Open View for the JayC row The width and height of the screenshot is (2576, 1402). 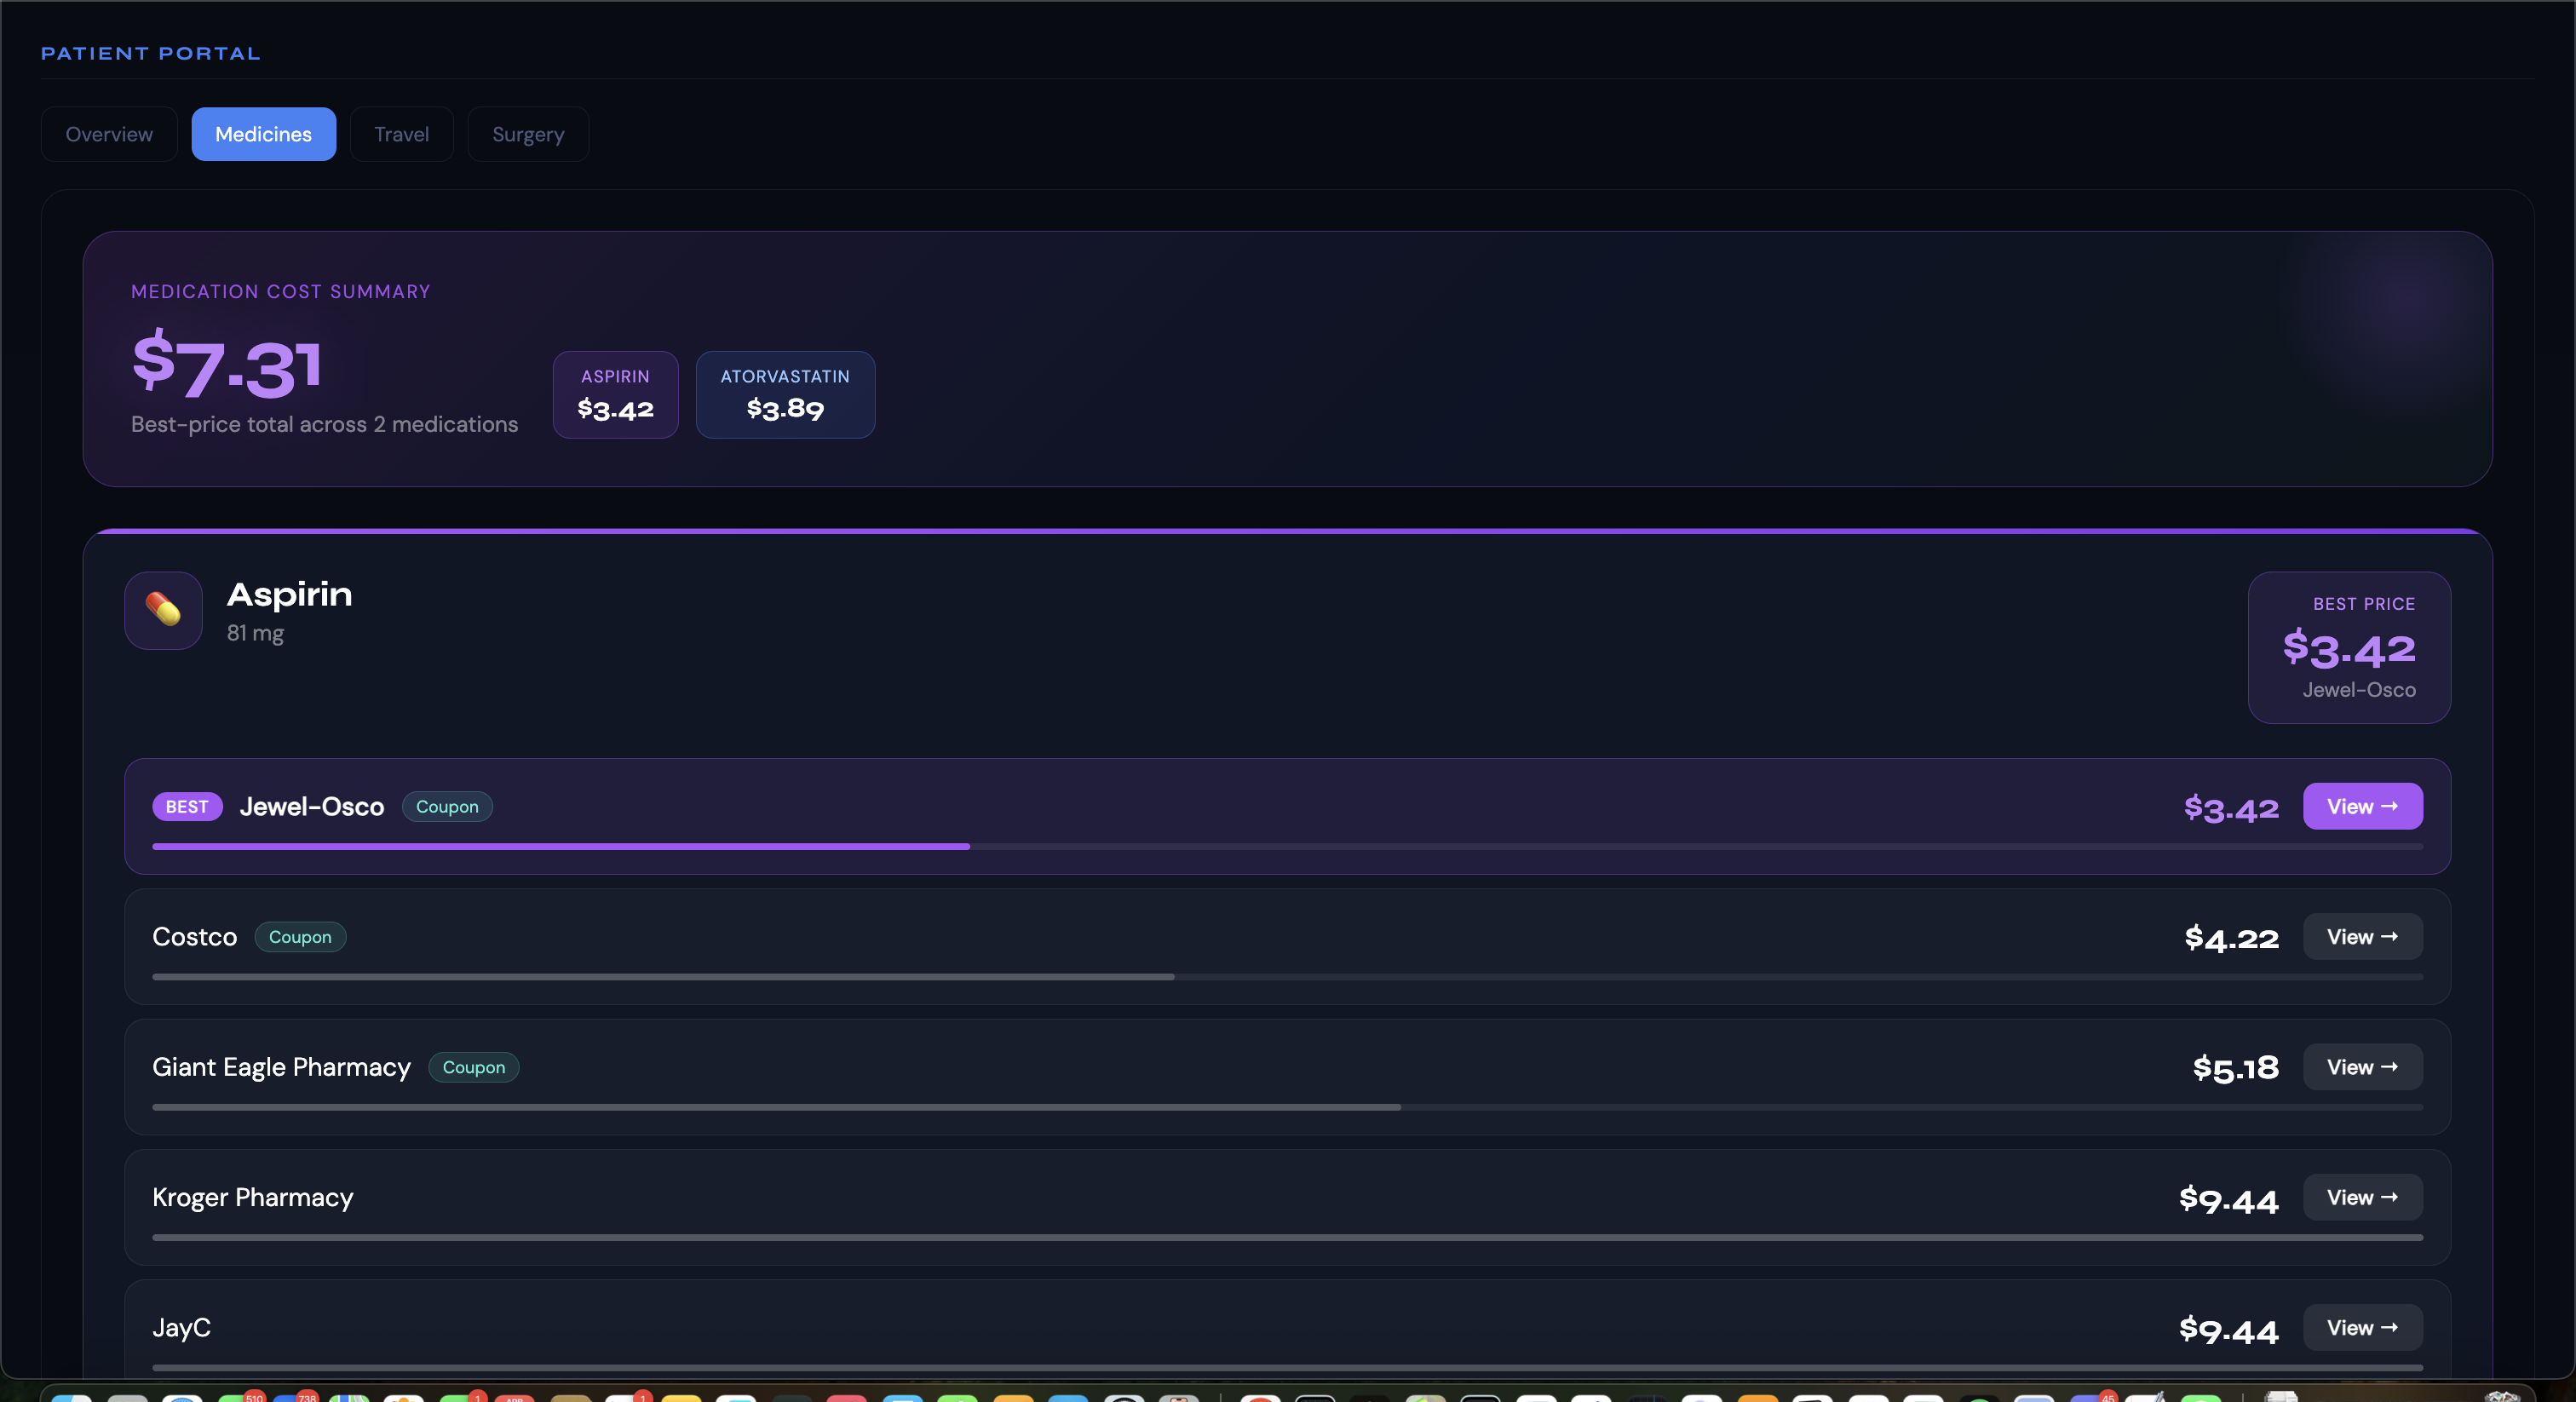[x=2361, y=1327]
